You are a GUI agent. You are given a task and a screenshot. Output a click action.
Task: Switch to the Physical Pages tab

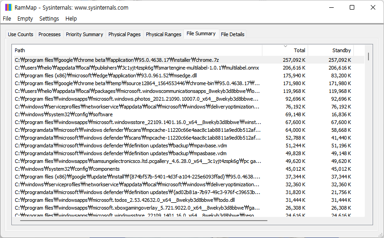[x=124, y=34]
